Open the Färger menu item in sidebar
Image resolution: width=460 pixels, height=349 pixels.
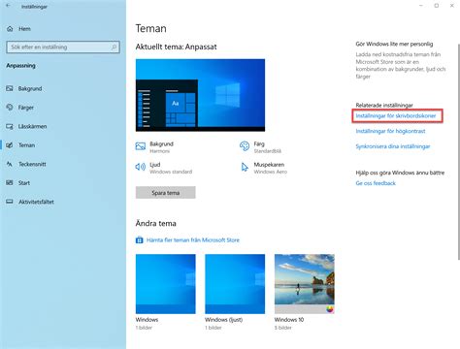(26, 108)
